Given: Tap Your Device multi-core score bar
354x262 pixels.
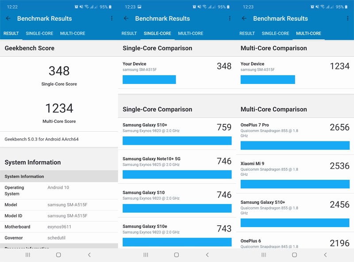Looking at the screenshot, I should [268, 80].
